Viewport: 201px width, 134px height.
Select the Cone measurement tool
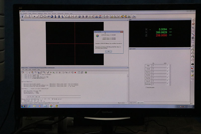[x=62, y=17]
